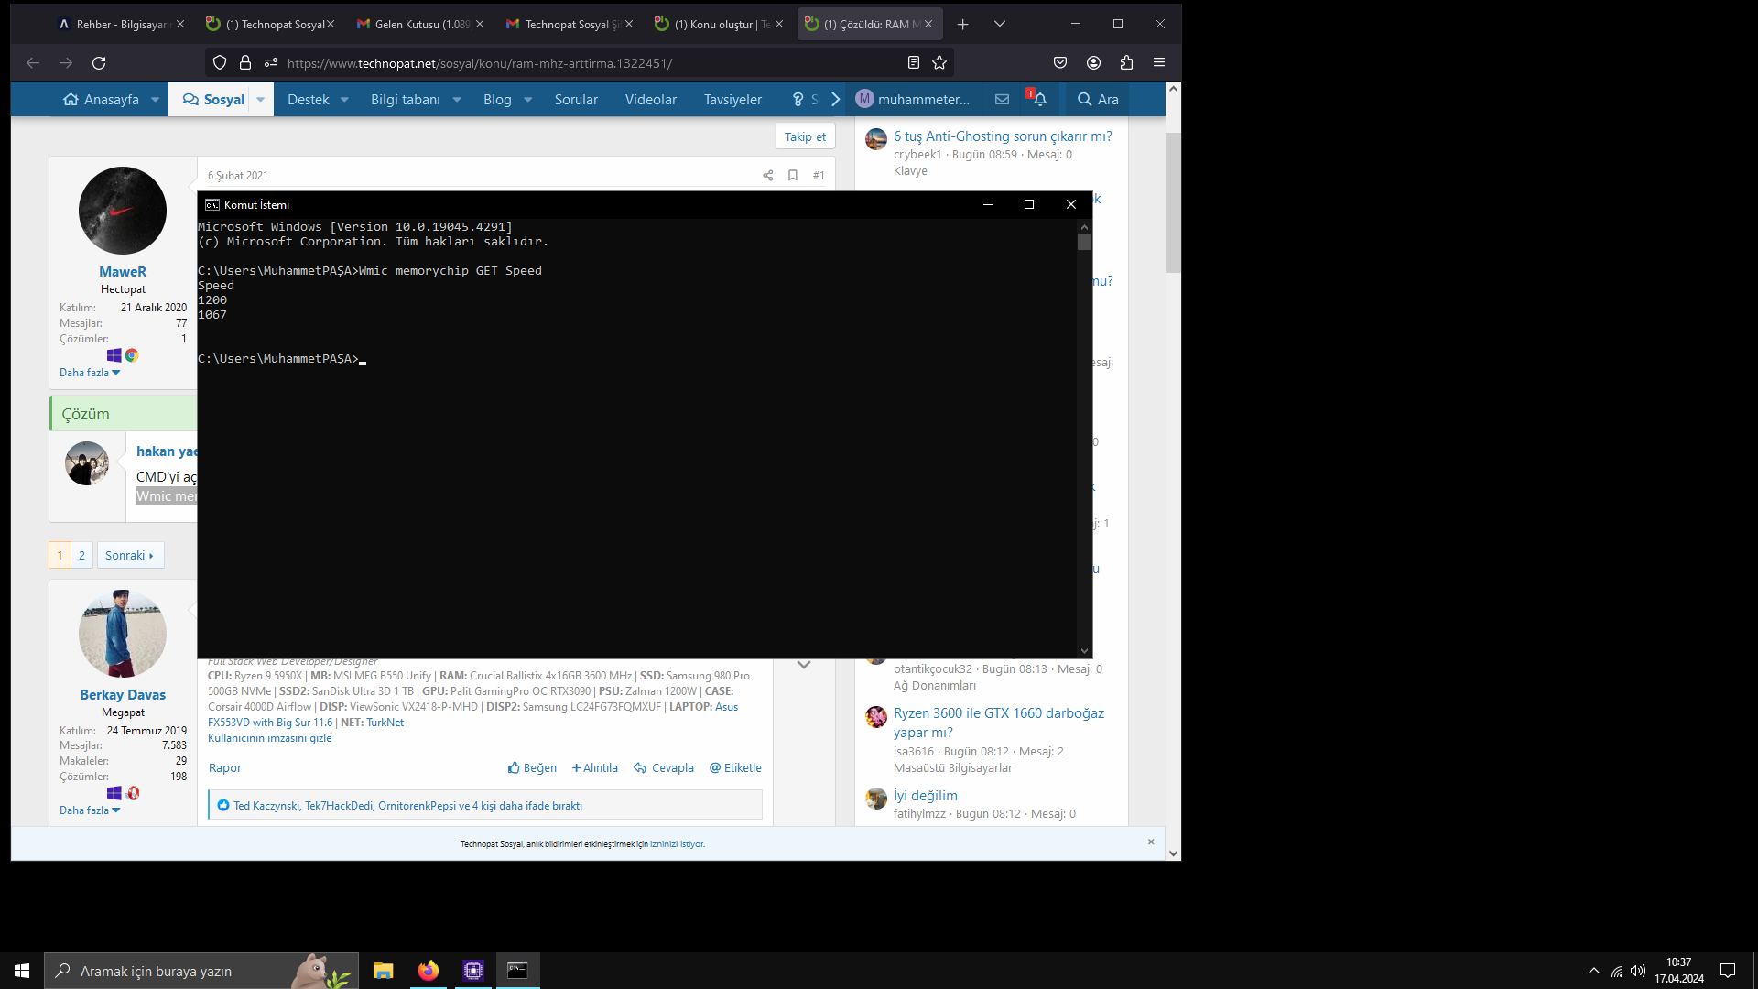Image resolution: width=1758 pixels, height=989 pixels.
Task: Open the Videolar menu item
Action: [x=650, y=100]
